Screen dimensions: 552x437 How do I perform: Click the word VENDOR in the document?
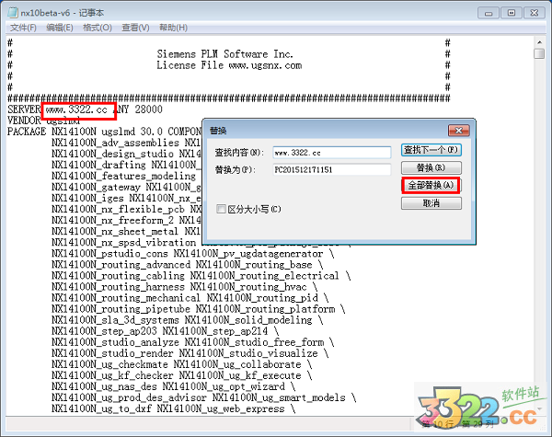[x=24, y=121]
